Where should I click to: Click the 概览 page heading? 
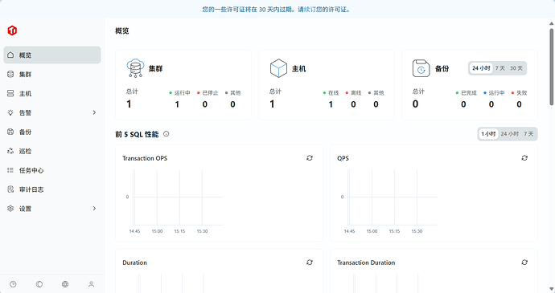click(x=122, y=31)
